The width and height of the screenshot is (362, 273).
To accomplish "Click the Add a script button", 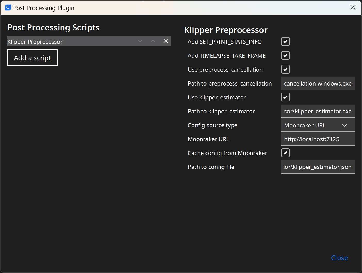I will click(32, 58).
